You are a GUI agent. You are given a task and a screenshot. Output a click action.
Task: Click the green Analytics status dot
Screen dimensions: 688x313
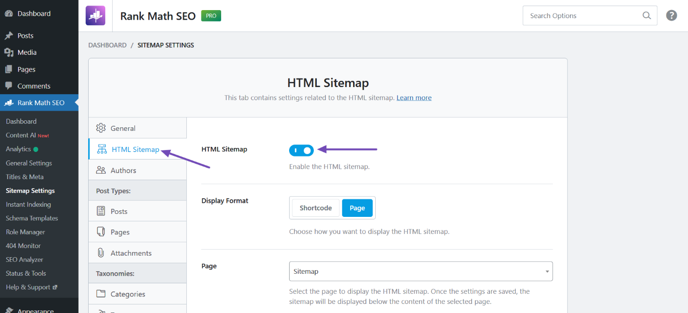pyautogui.click(x=36, y=149)
